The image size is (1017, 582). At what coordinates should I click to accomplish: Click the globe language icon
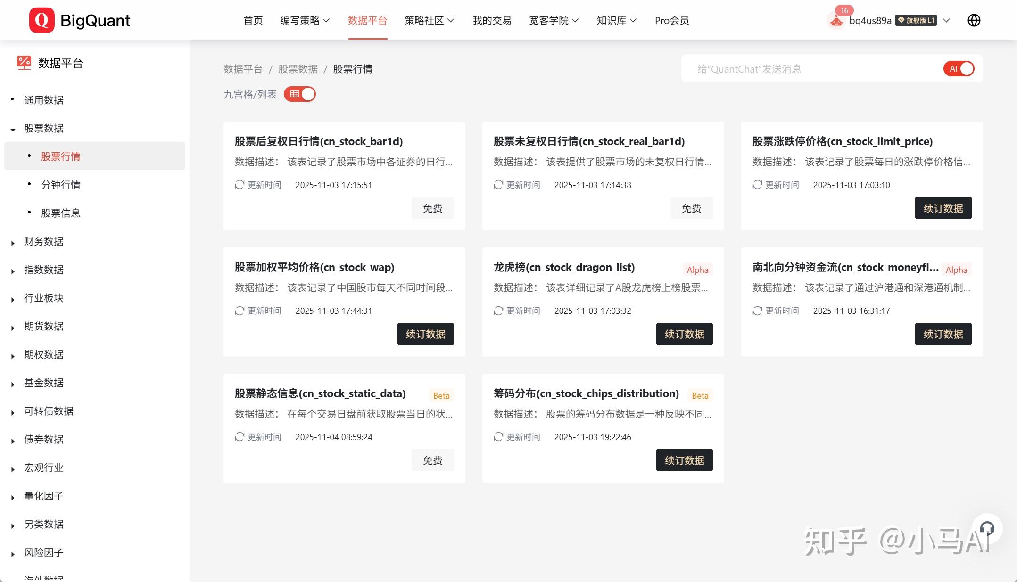974,20
